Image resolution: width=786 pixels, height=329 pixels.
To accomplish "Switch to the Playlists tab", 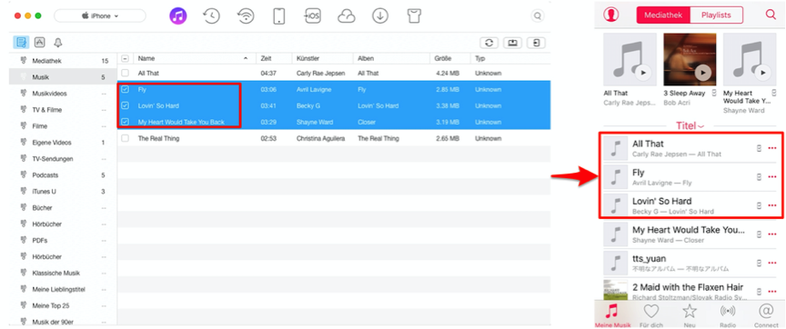I will pos(716,15).
